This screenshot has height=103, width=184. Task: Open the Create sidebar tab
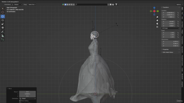click(x=182, y=70)
